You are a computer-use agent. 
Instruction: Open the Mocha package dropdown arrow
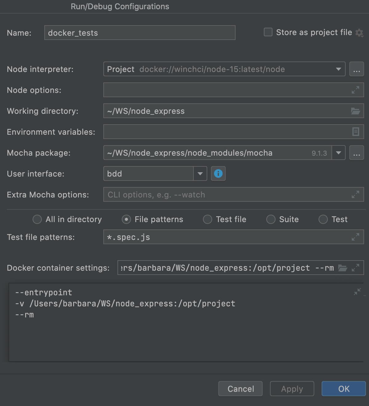click(x=339, y=153)
